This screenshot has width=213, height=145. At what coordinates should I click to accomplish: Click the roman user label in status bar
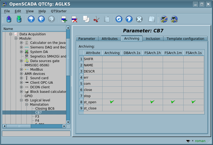coord(200,141)
